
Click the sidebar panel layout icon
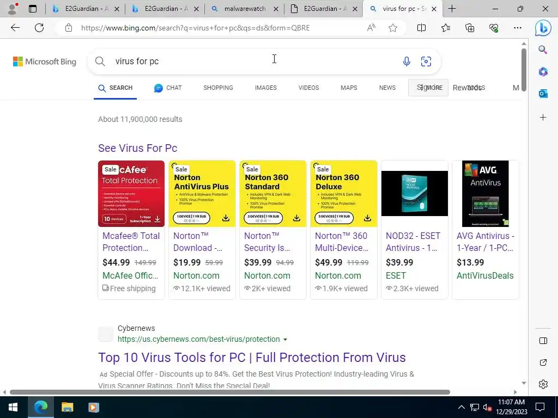point(543,341)
